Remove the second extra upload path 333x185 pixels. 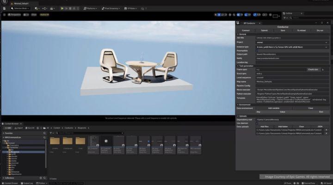tap(327, 134)
